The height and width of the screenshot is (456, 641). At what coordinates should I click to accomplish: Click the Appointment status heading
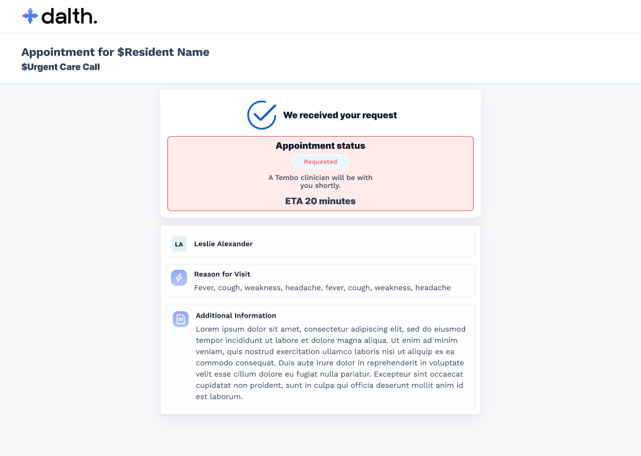tap(320, 146)
